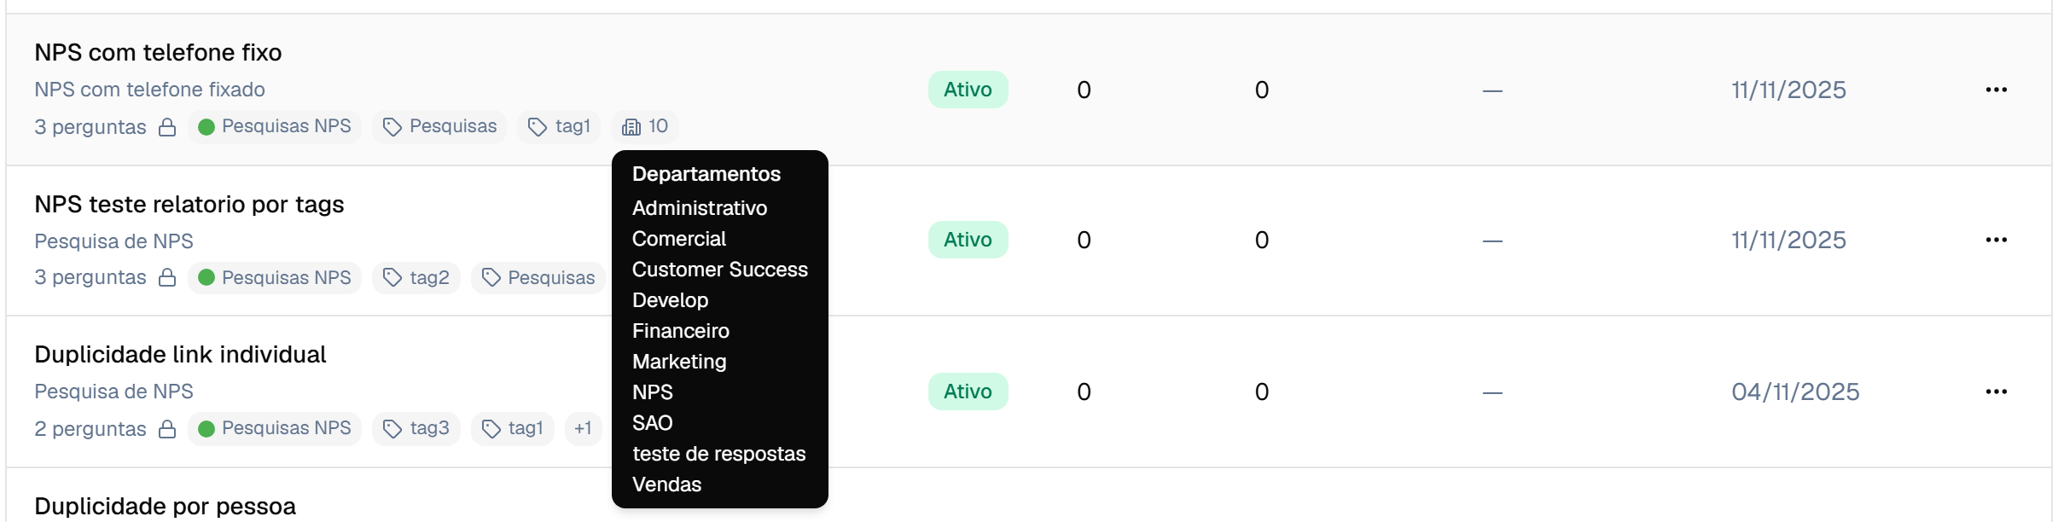Click Pesquisa de NPS under NPS teste relatorio por tags

pyautogui.click(x=113, y=241)
